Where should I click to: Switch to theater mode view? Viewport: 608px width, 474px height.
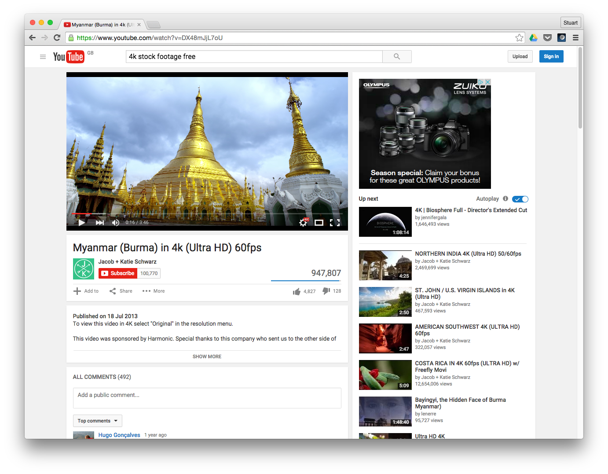click(x=319, y=223)
